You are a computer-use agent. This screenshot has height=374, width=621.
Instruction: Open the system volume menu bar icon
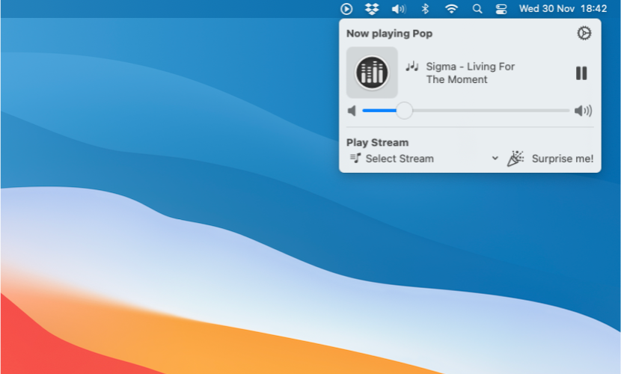pyautogui.click(x=399, y=9)
